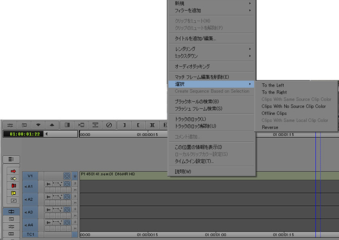Click the Remove Effect circle-slash button
This screenshot has width=339, height=240.
click(109, 125)
